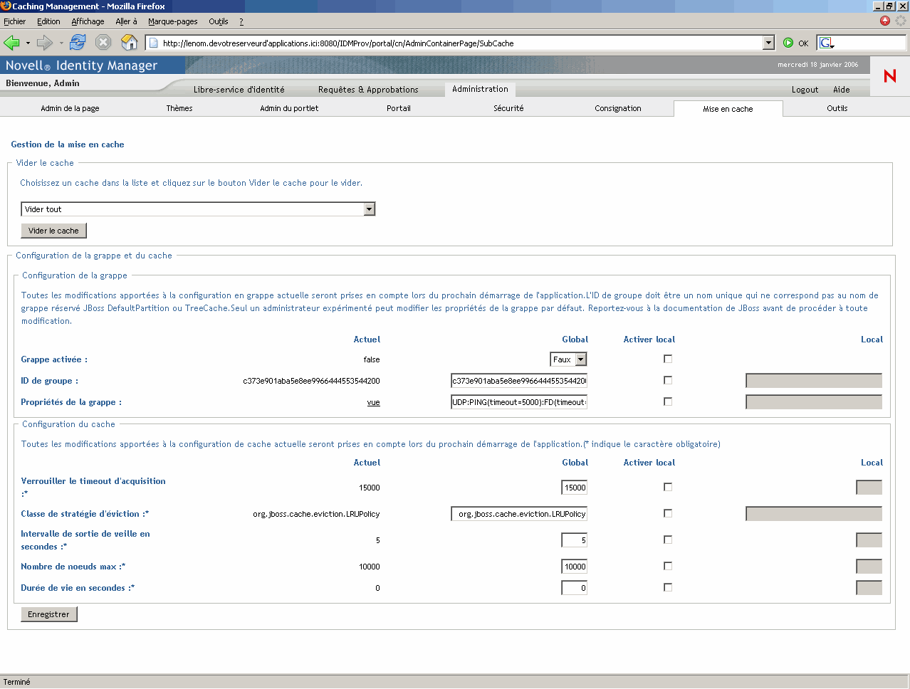Click the Reload page icon
Screen dimensions: 910x689
click(78, 43)
